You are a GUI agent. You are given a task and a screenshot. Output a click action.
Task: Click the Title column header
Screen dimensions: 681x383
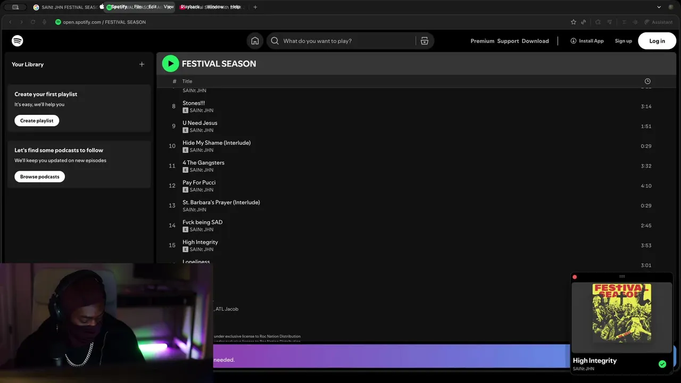[x=187, y=81]
